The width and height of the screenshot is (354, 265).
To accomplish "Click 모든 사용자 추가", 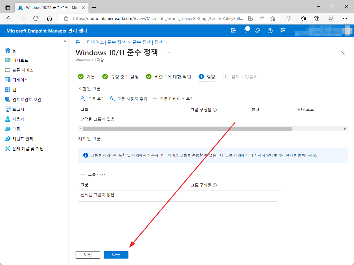I will pos(129,99).
